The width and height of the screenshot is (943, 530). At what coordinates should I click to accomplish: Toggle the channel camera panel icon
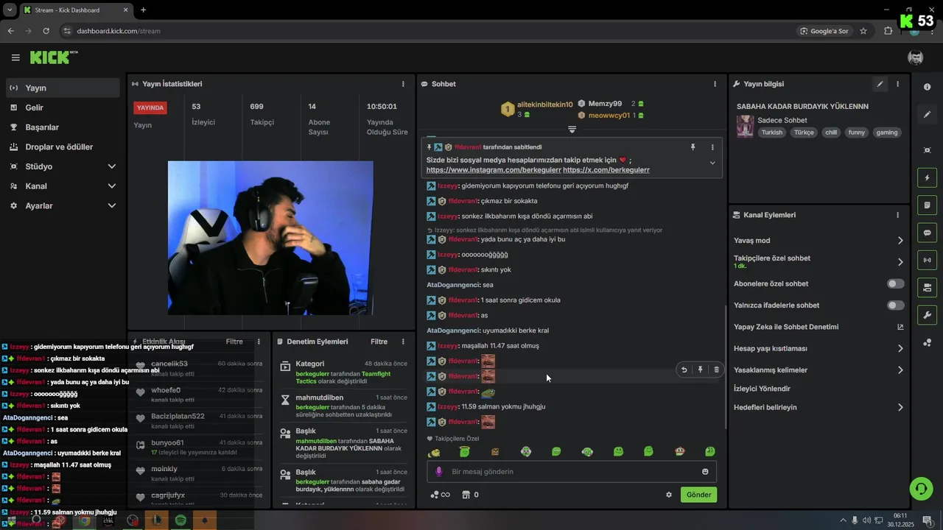(x=927, y=287)
